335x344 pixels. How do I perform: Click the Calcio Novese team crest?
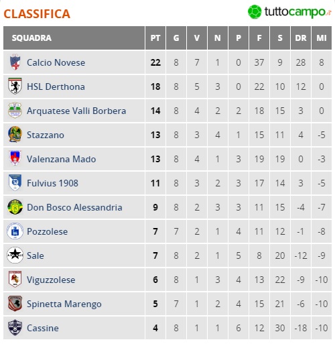tap(15, 62)
